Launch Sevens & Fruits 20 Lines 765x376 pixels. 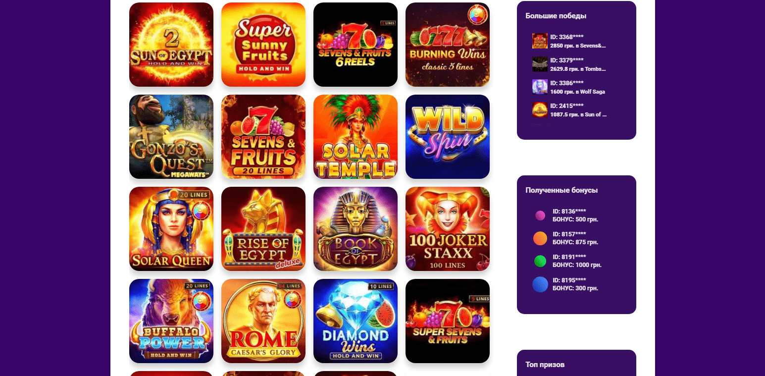263,137
